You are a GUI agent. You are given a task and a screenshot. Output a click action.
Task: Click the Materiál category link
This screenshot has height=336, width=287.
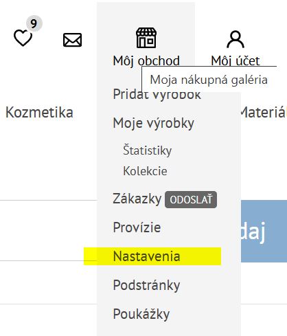pos(264,113)
